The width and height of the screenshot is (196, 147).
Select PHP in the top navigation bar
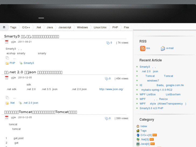point(115,28)
